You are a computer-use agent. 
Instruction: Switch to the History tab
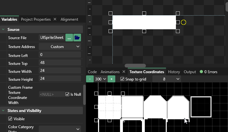(174, 72)
